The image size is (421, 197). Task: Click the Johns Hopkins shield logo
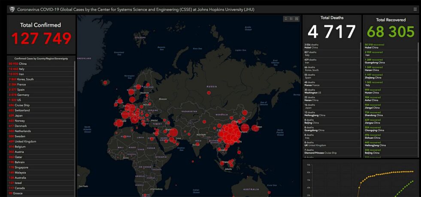point(12,10)
